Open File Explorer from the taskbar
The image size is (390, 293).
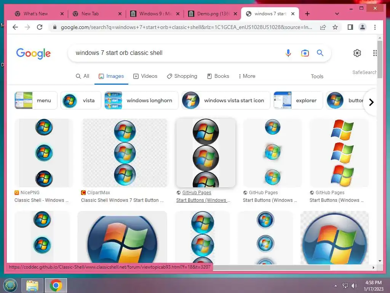pyautogui.click(x=32, y=285)
